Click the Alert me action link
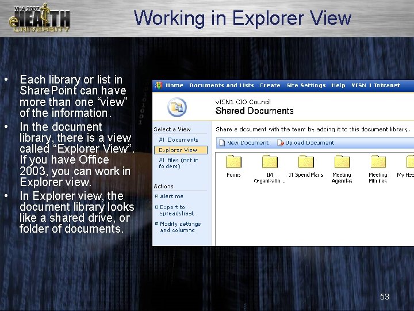Image resolution: width=414 pixels, height=311 pixels. tap(171, 196)
